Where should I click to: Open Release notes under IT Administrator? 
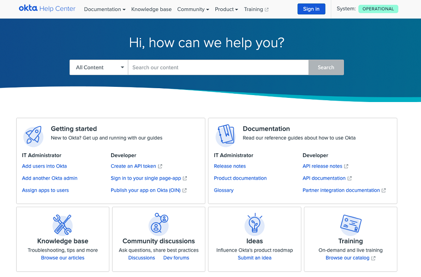click(x=230, y=166)
